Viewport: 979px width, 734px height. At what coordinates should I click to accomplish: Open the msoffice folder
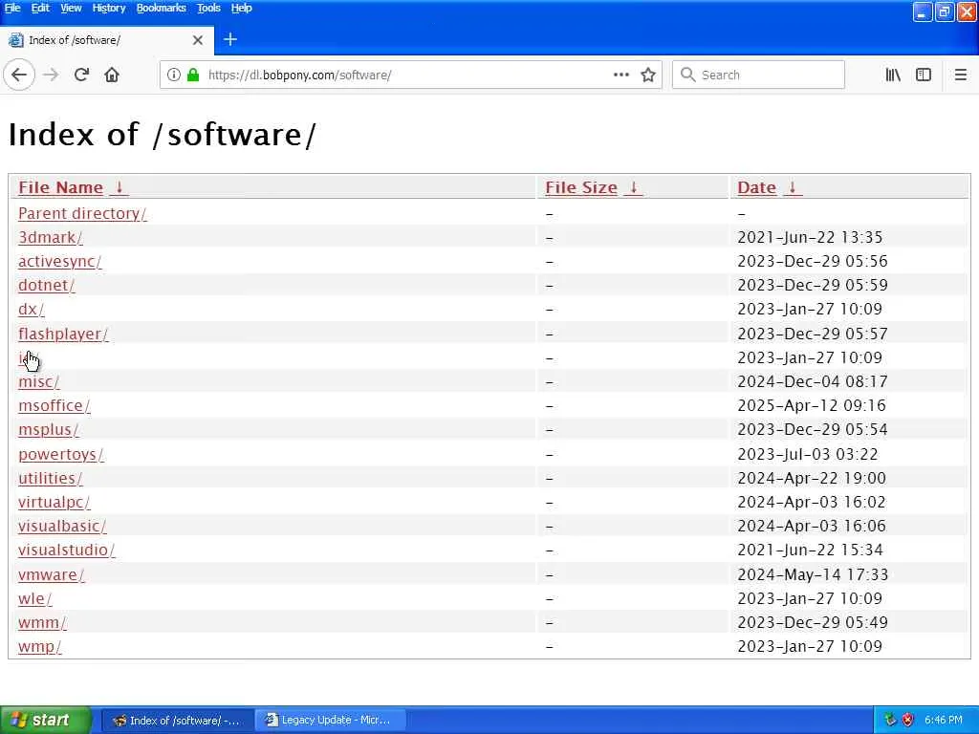point(54,405)
